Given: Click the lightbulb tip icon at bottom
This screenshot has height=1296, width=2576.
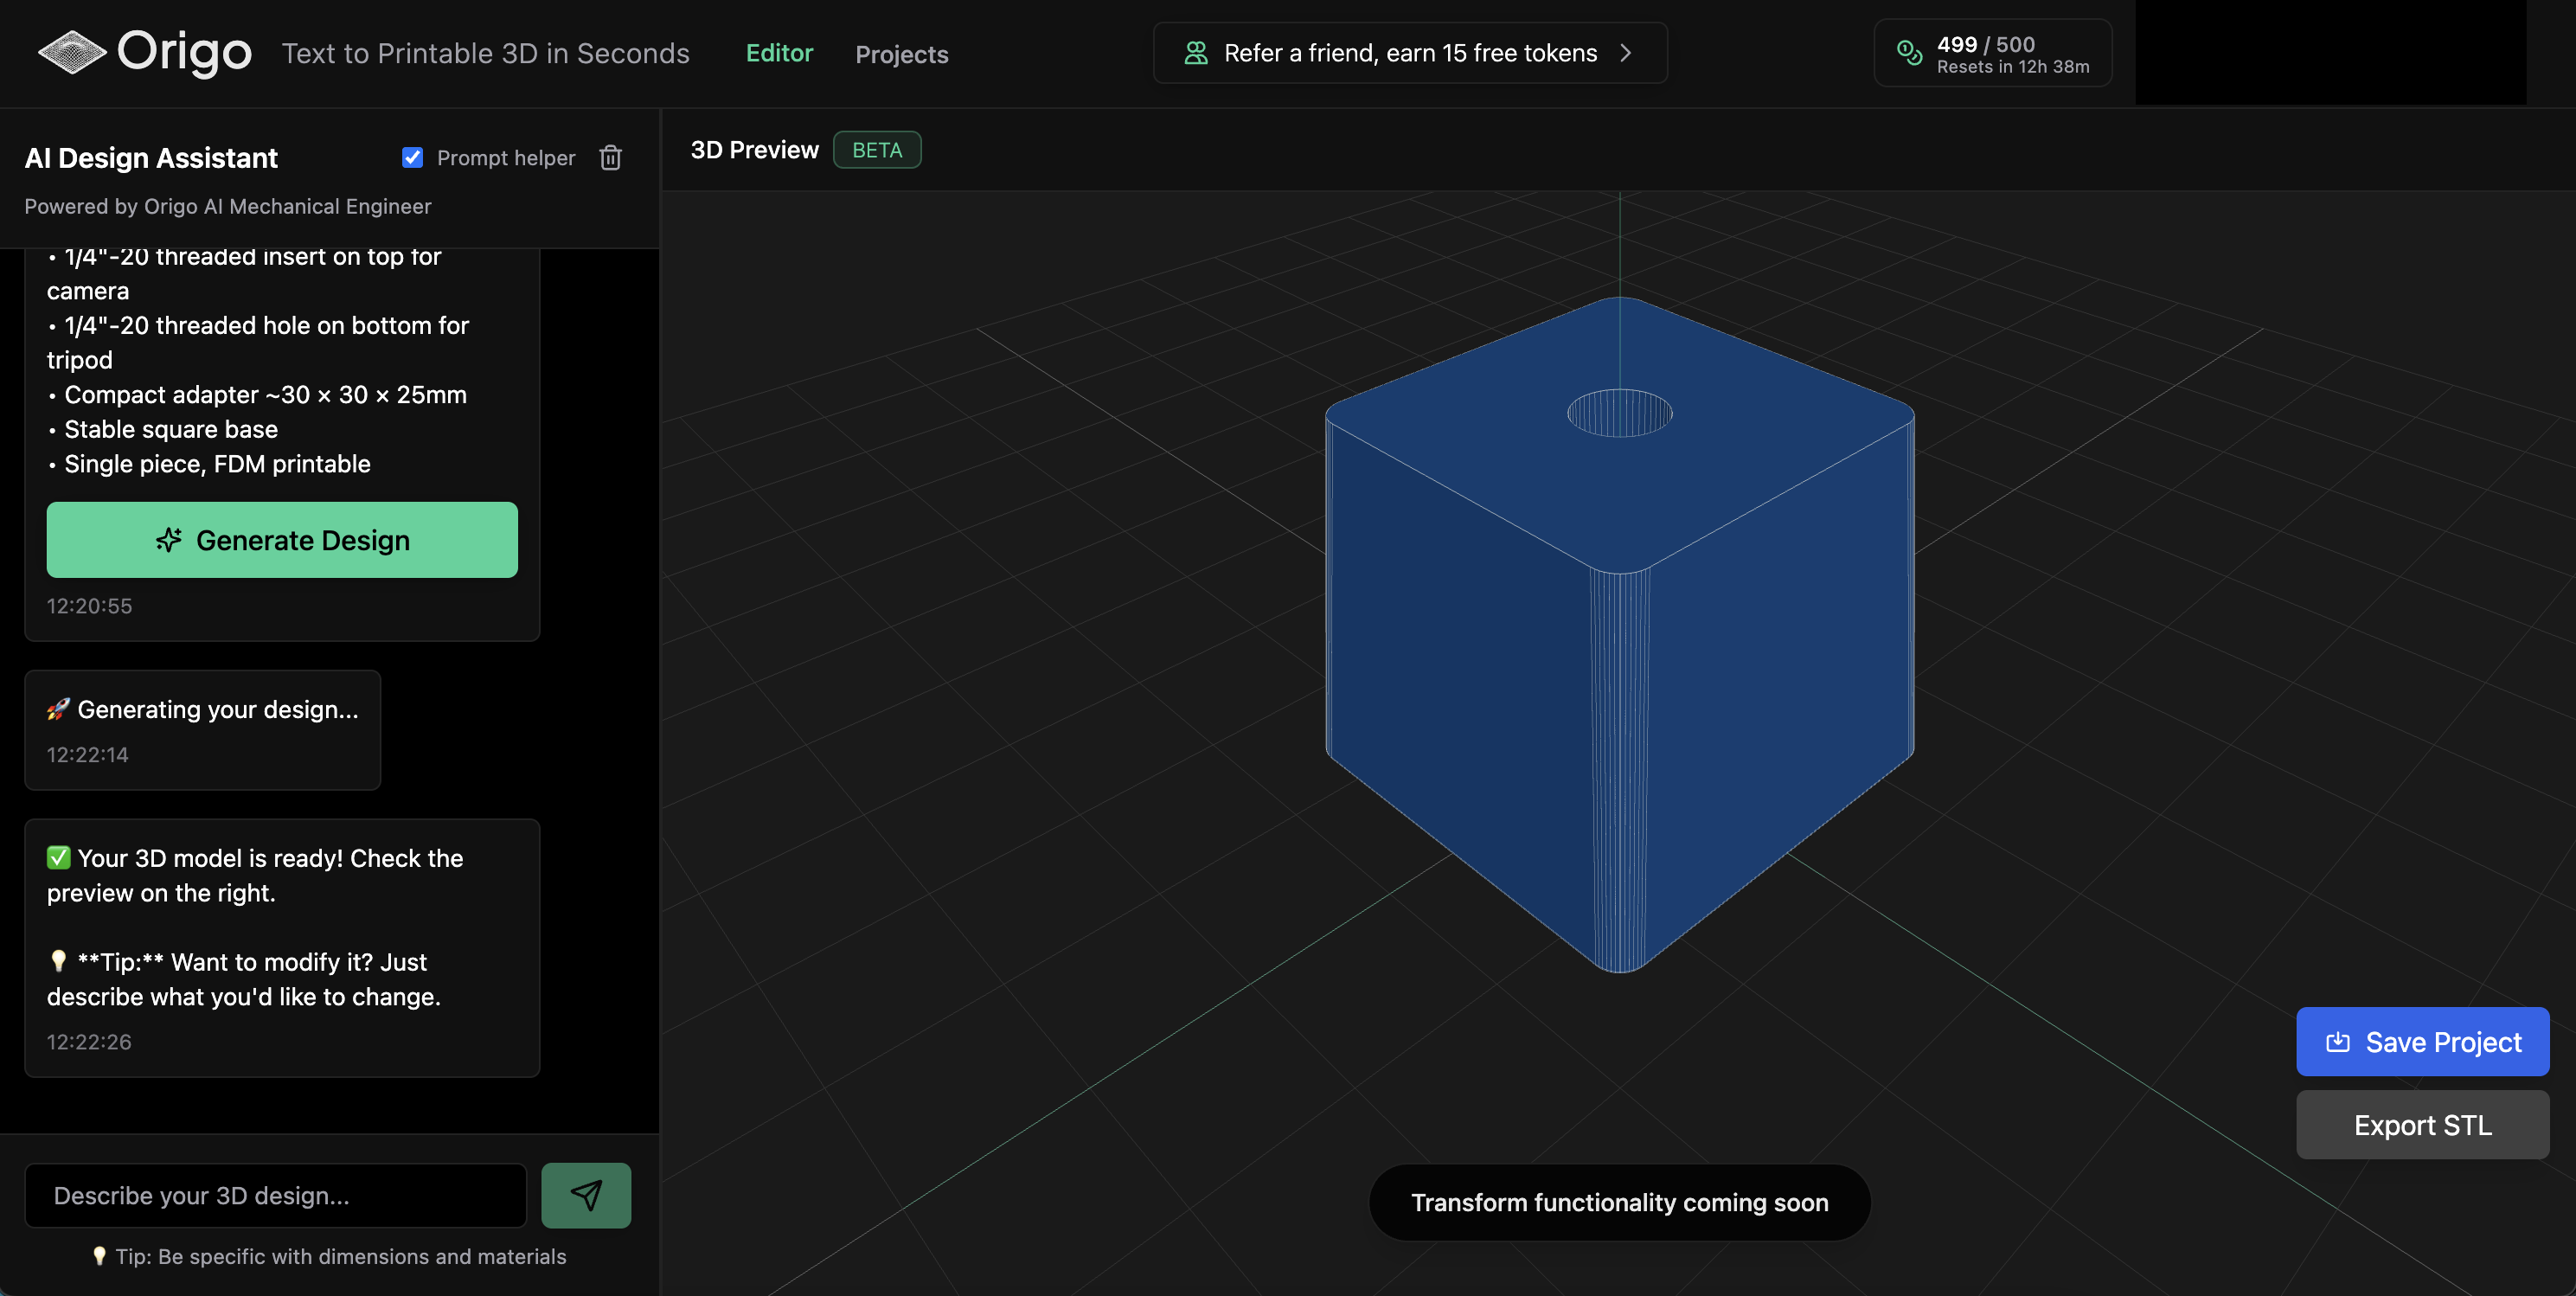Looking at the screenshot, I should click(99, 1257).
